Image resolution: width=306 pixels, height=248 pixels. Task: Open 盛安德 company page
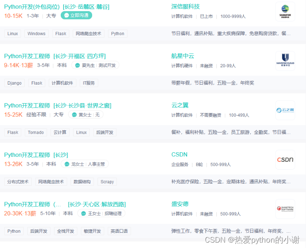click(x=180, y=204)
